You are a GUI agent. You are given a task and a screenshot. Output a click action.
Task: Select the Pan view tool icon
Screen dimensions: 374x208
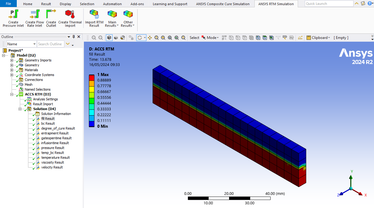tap(150, 38)
